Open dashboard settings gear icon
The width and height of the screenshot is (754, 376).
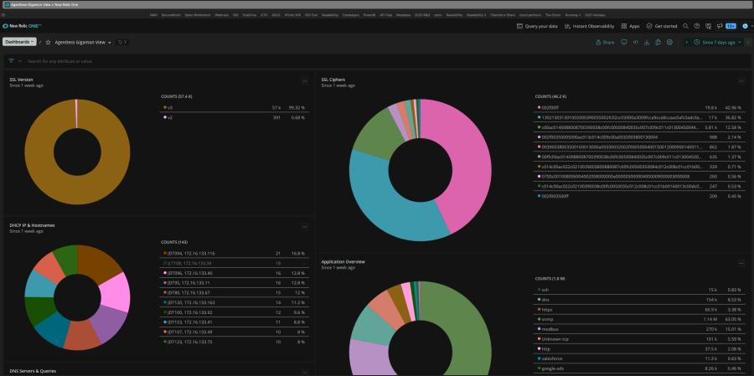point(669,43)
